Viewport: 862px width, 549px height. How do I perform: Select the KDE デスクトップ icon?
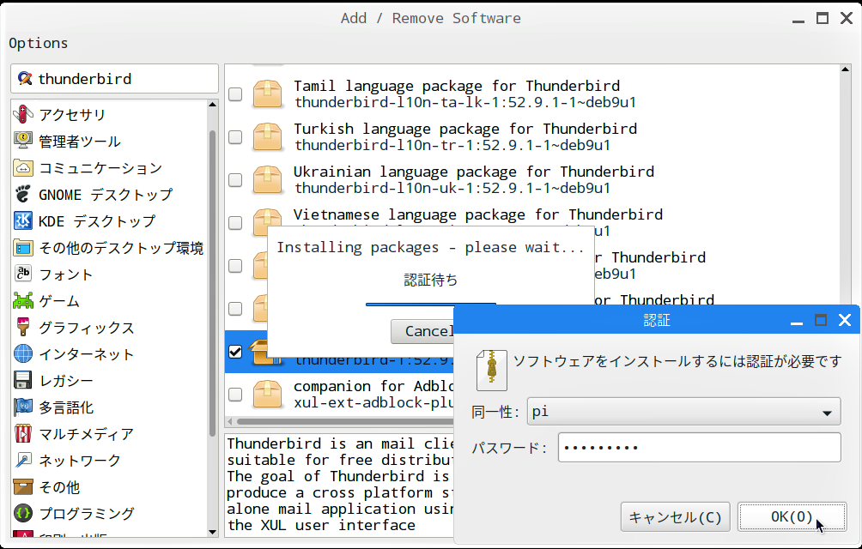pyautogui.click(x=23, y=220)
